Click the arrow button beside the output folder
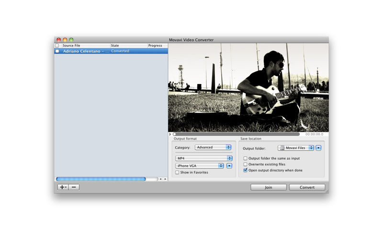383x239 pixels. 318,148
